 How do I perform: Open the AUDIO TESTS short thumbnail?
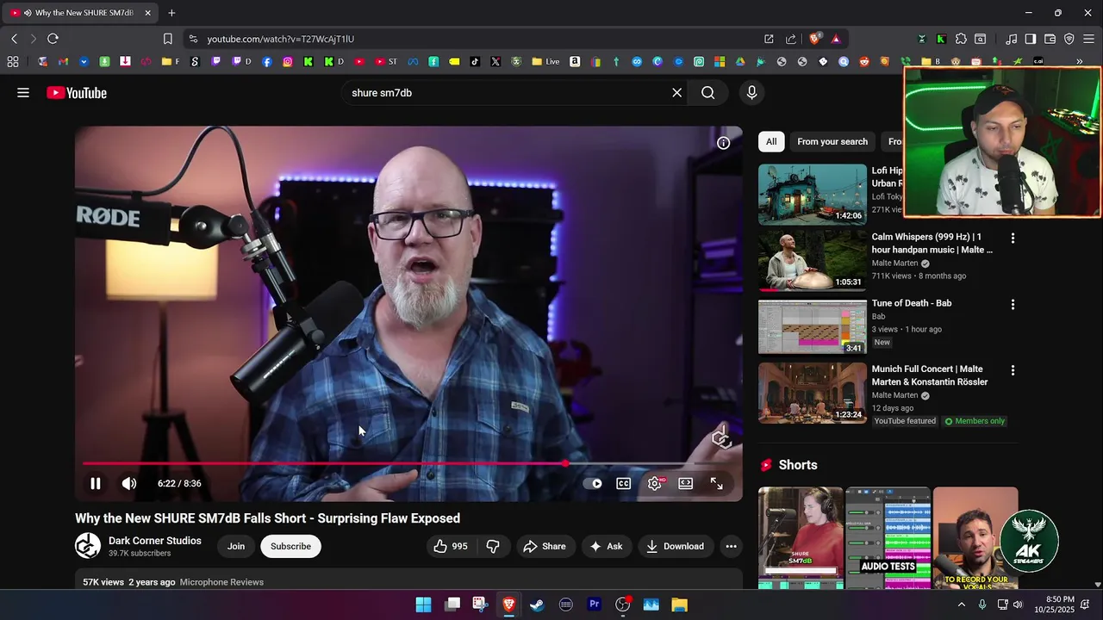(888, 538)
